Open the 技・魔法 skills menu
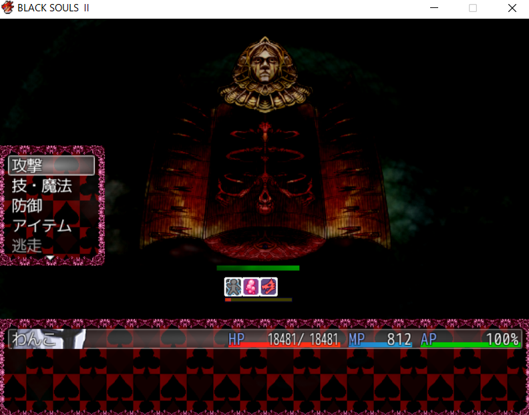This screenshot has width=529, height=415. pyautogui.click(x=42, y=185)
